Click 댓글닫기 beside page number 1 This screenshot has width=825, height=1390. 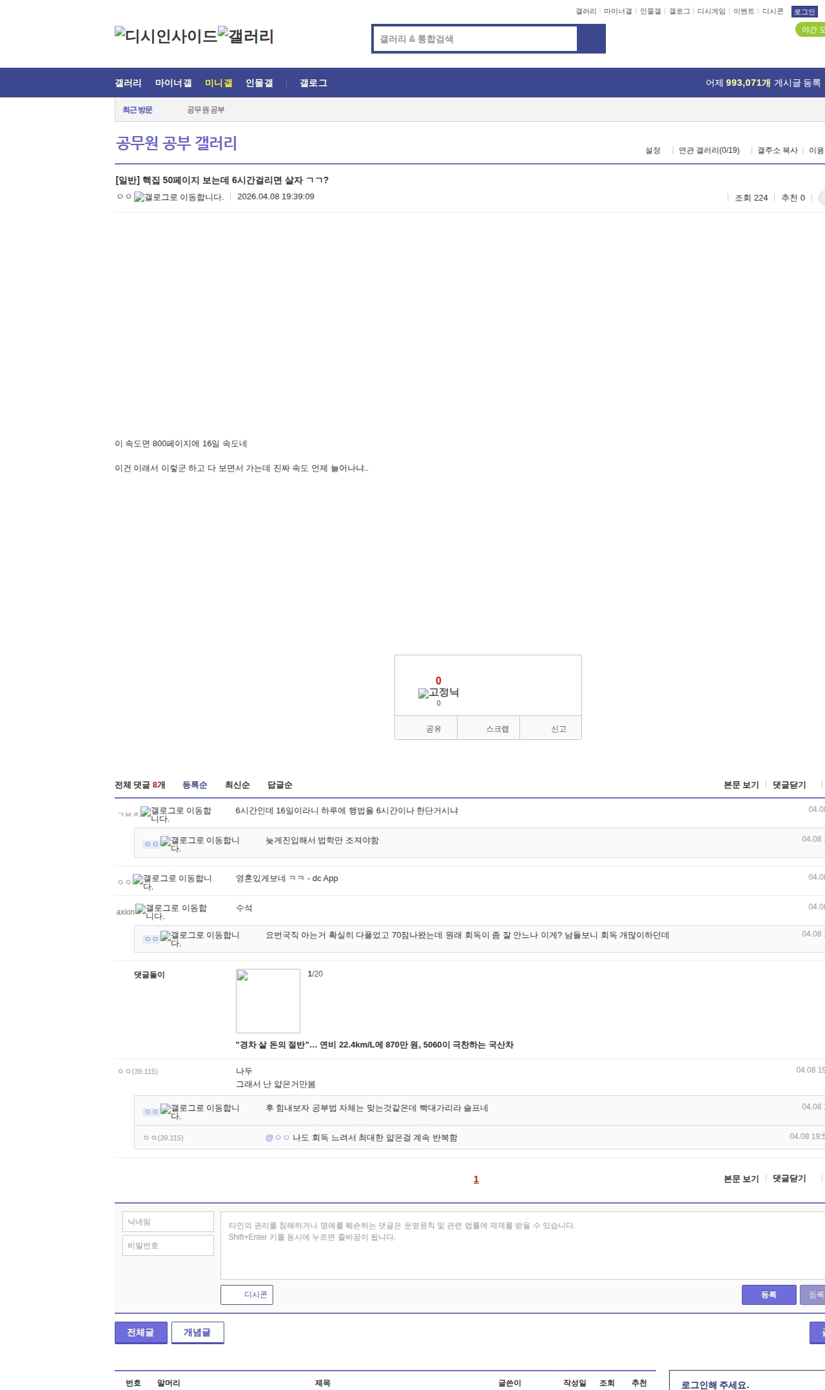[790, 1178]
